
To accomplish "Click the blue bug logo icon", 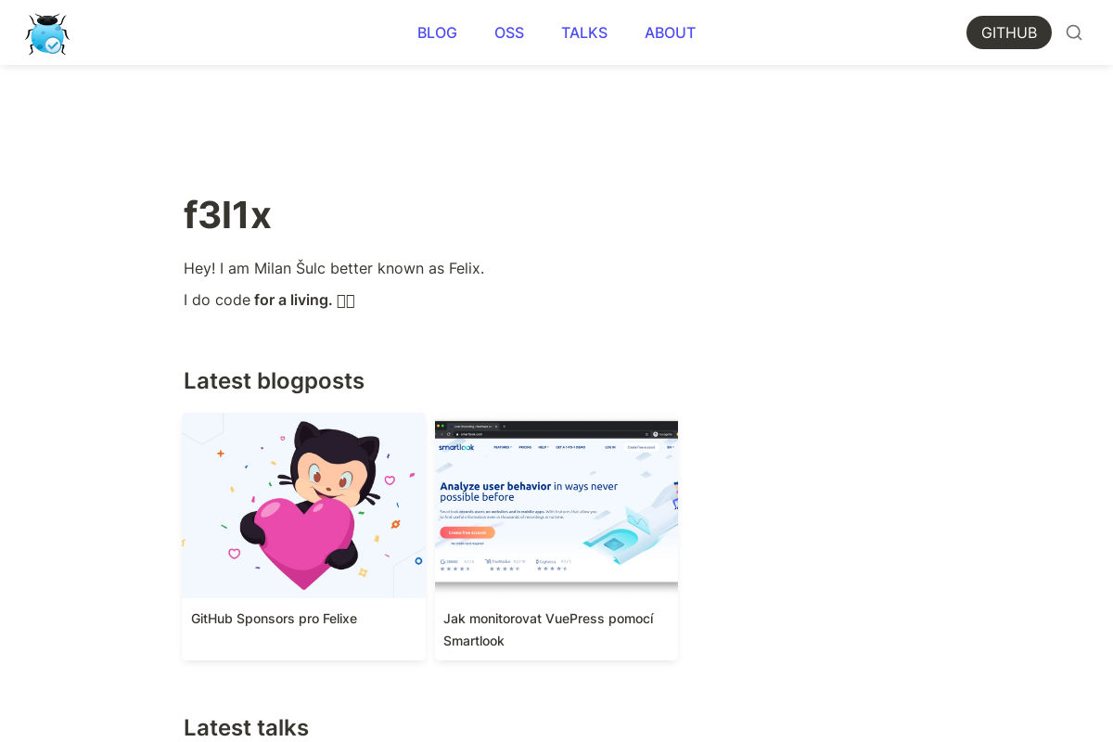I will pyautogui.click(x=47, y=33).
